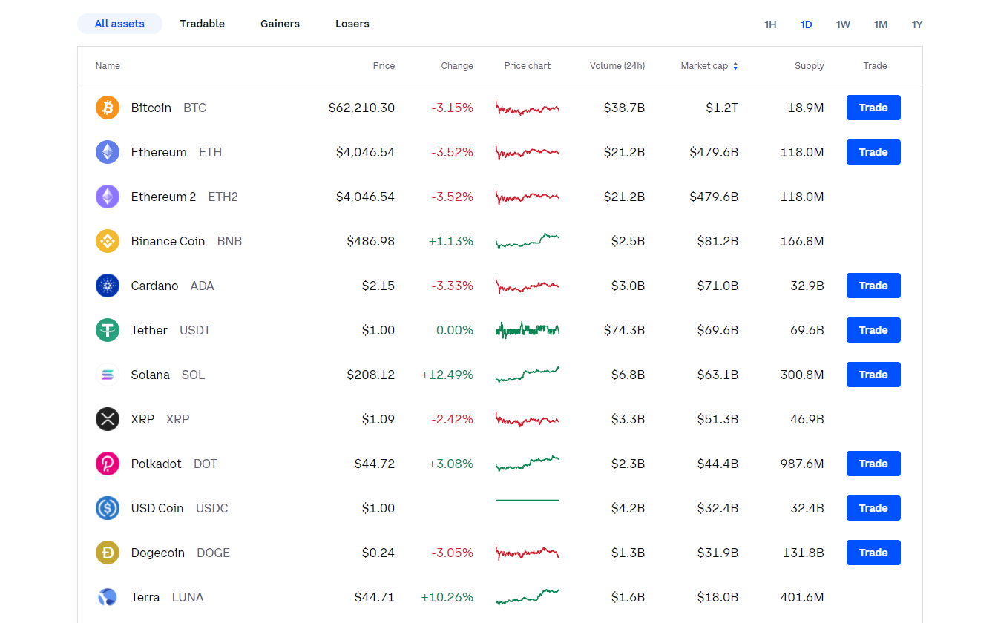Click the Bitcoin name link
998x623 pixels.
pos(151,108)
